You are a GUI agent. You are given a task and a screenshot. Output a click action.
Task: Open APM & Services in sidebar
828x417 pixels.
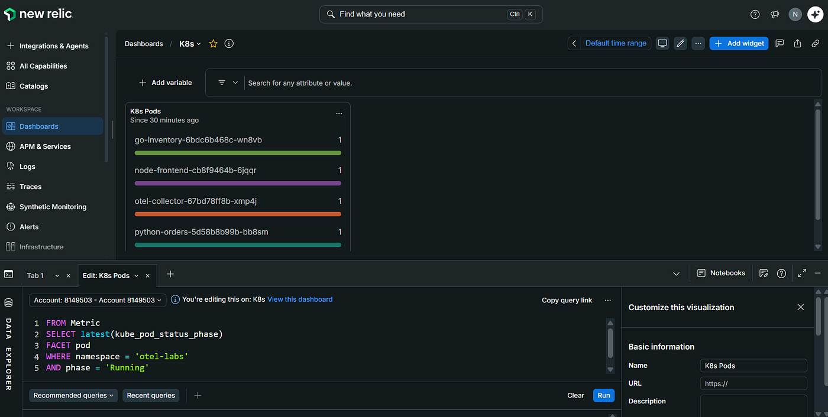pyautogui.click(x=53, y=146)
